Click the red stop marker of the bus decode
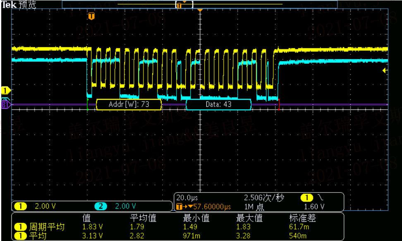The image size is (402, 241). [279, 104]
